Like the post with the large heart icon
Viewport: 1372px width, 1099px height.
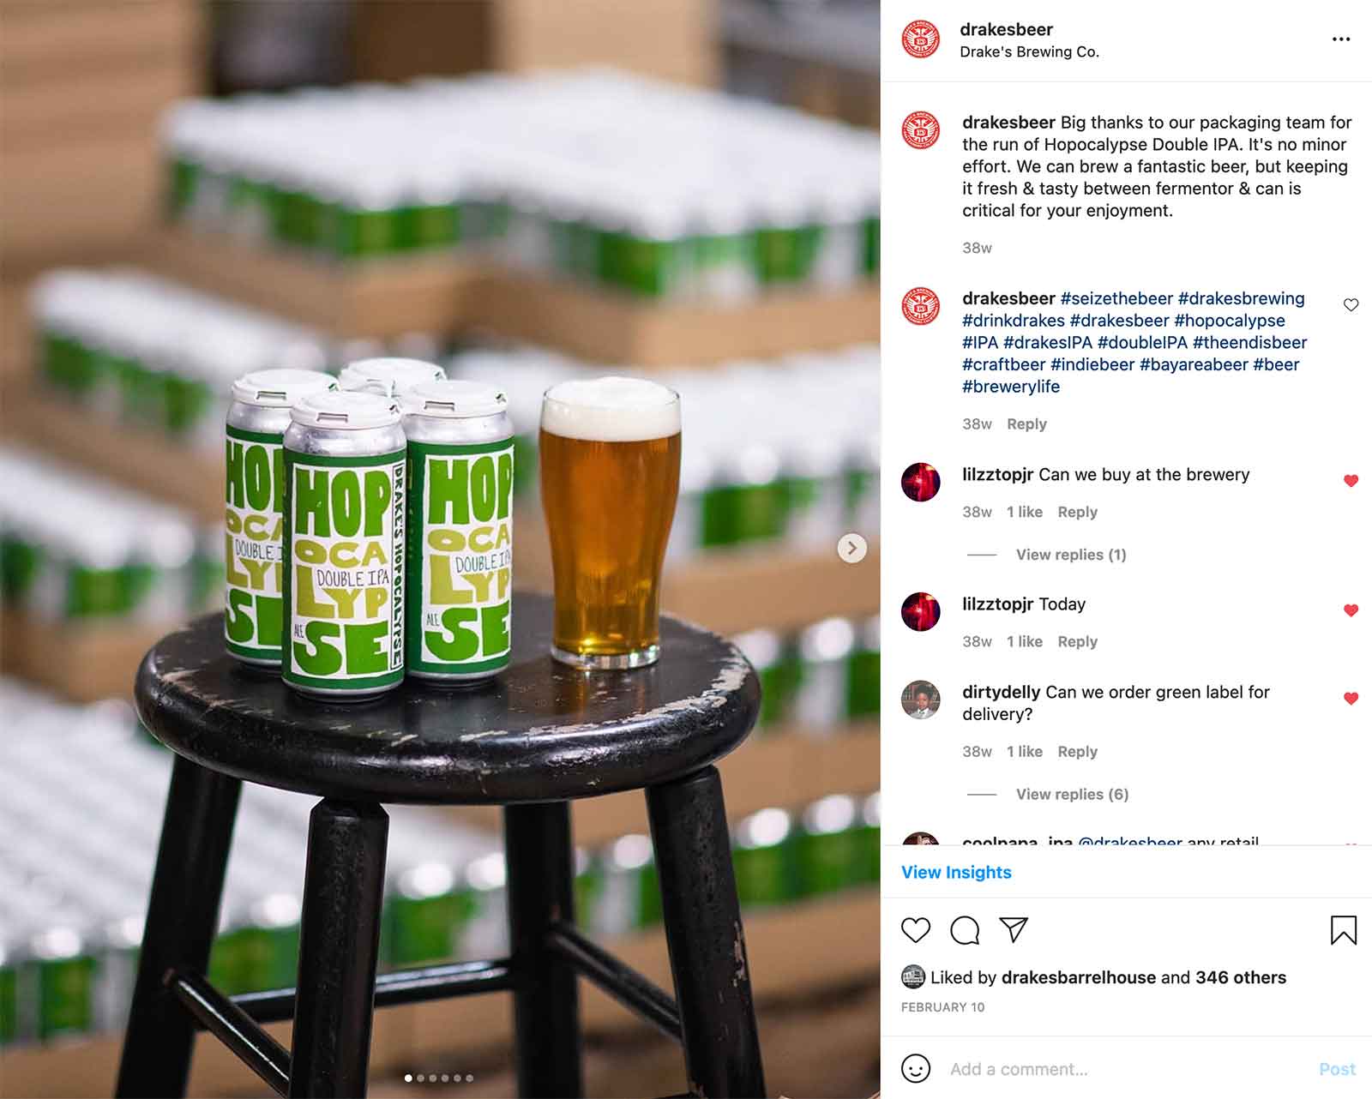coord(916,930)
